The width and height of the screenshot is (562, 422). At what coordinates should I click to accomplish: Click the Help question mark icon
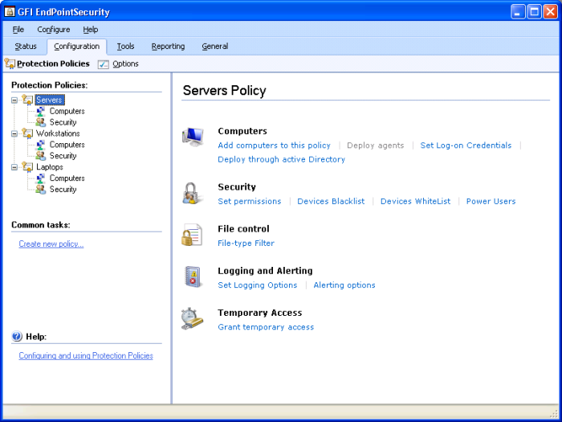point(17,336)
